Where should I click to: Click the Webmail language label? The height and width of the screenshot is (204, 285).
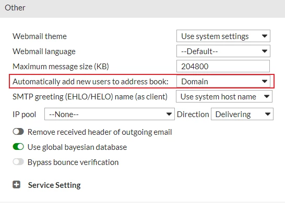tap(44, 52)
